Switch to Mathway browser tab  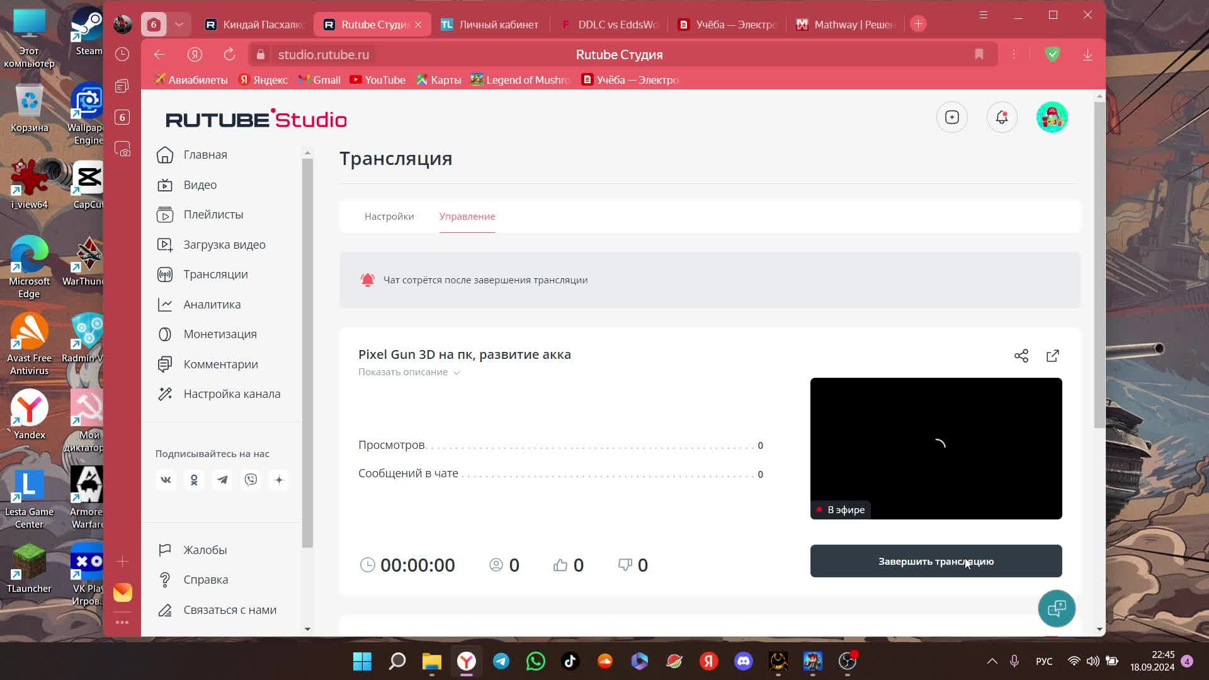[x=846, y=25]
